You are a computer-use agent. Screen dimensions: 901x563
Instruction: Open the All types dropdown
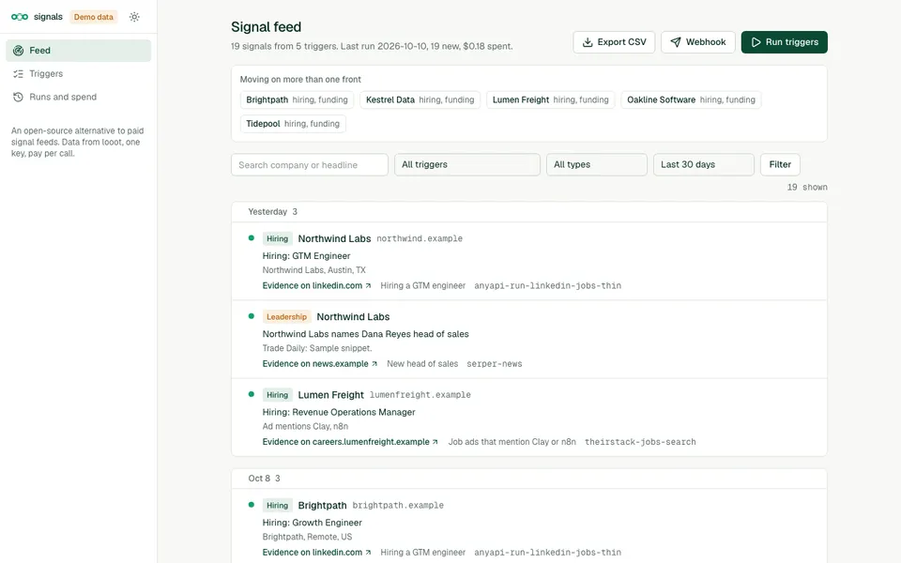pyautogui.click(x=596, y=164)
